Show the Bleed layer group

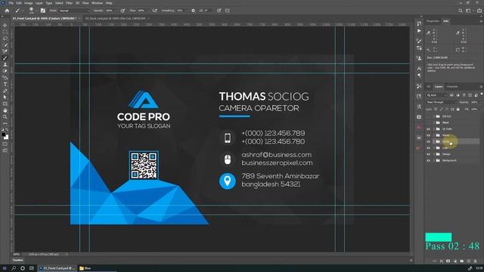pos(428,122)
